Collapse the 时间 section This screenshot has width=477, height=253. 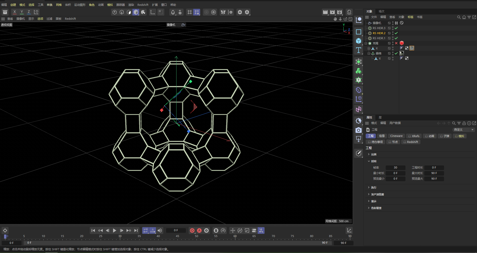pos(369,161)
